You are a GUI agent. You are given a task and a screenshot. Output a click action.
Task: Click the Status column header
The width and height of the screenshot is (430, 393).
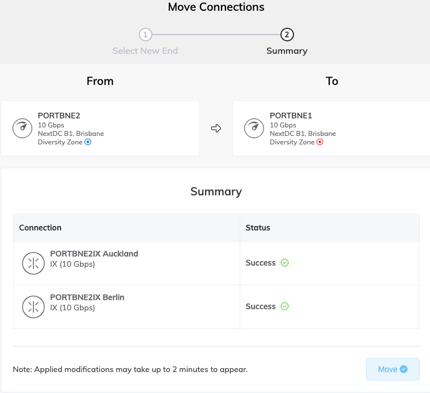pyautogui.click(x=258, y=228)
